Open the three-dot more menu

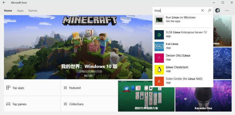pyautogui.click(x=227, y=11)
